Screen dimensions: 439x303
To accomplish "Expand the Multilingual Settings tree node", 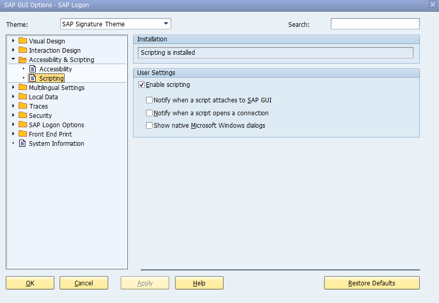I will coord(13,87).
